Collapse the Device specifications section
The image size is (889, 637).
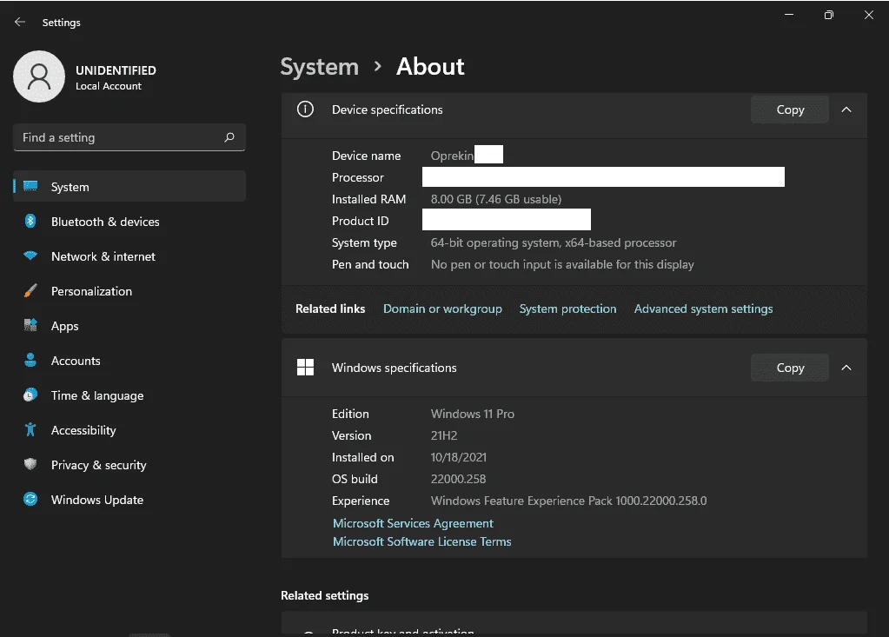846,110
